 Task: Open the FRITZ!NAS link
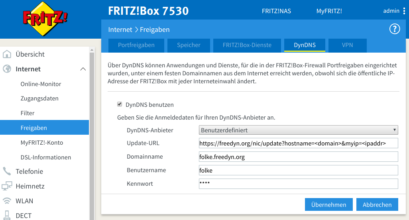(x=276, y=11)
